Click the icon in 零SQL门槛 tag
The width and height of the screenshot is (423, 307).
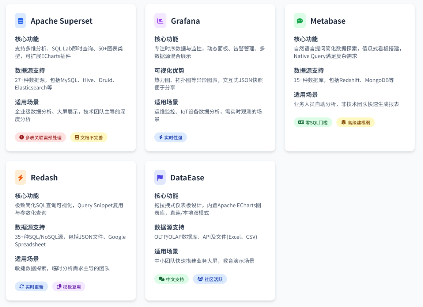pyautogui.click(x=301, y=122)
